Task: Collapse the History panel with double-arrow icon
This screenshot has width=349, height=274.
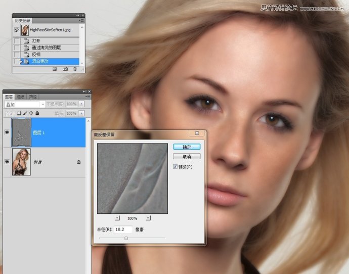Action: (x=77, y=15)
